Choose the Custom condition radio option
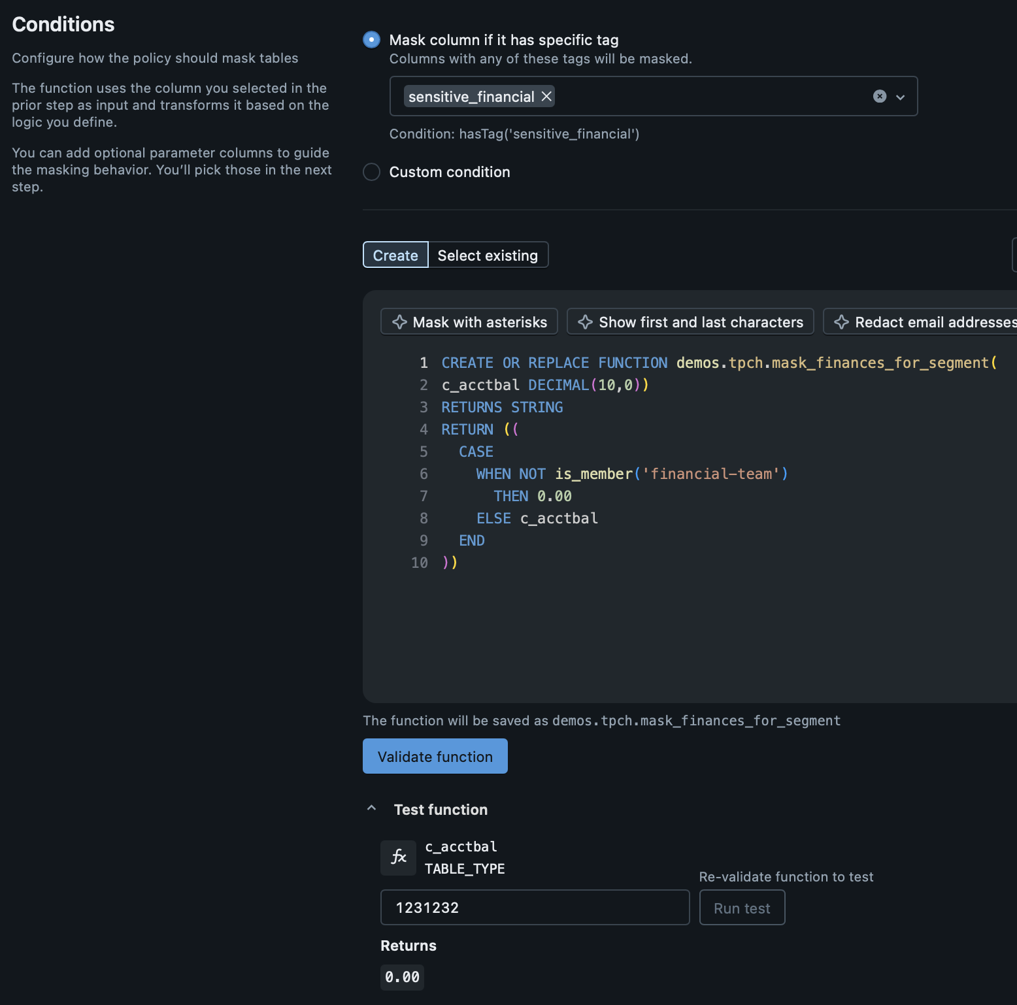This screenshot has width=1017, height=1005. tap(371, 172)
